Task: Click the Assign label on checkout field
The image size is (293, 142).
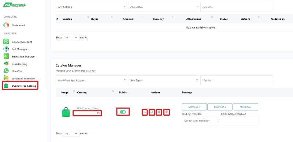Action: point(240,120)
